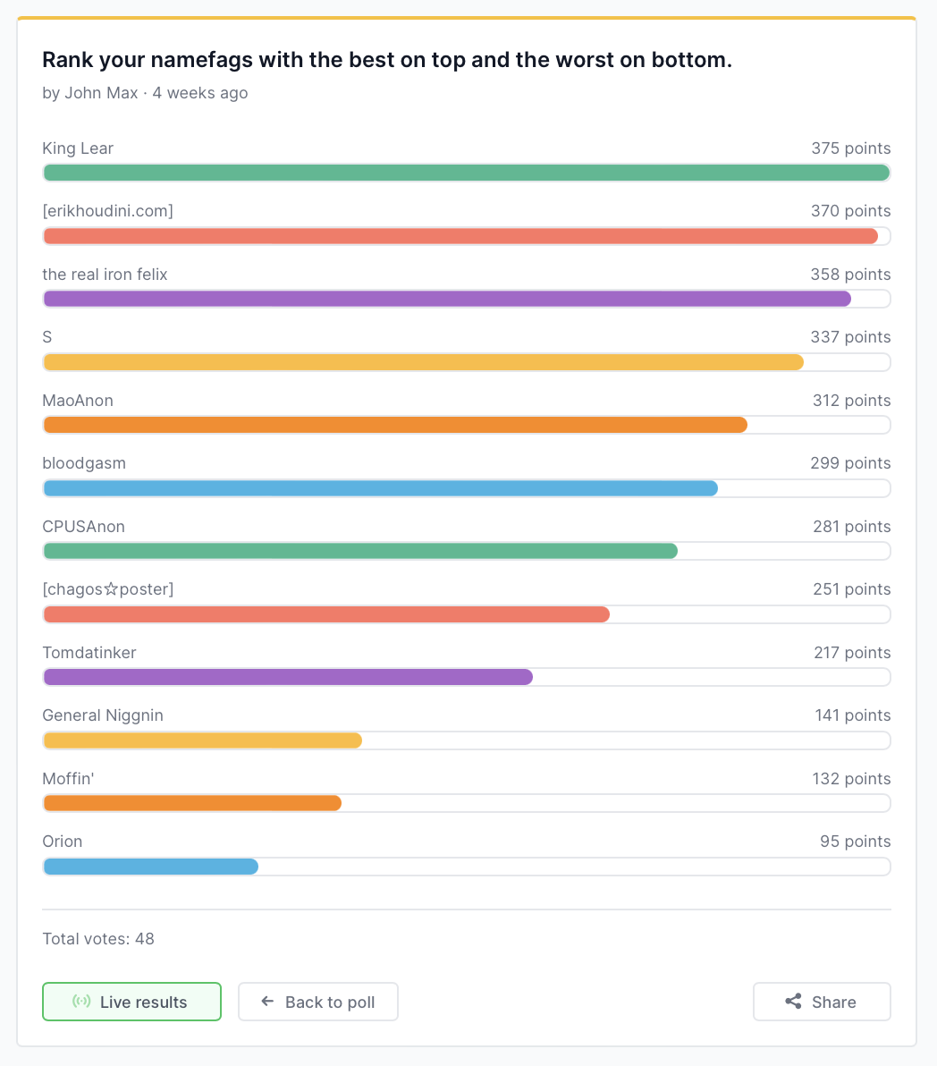Screen dimensions: 937x1066
Task: Click the 375 points score label
Action: tap(850, 148)
